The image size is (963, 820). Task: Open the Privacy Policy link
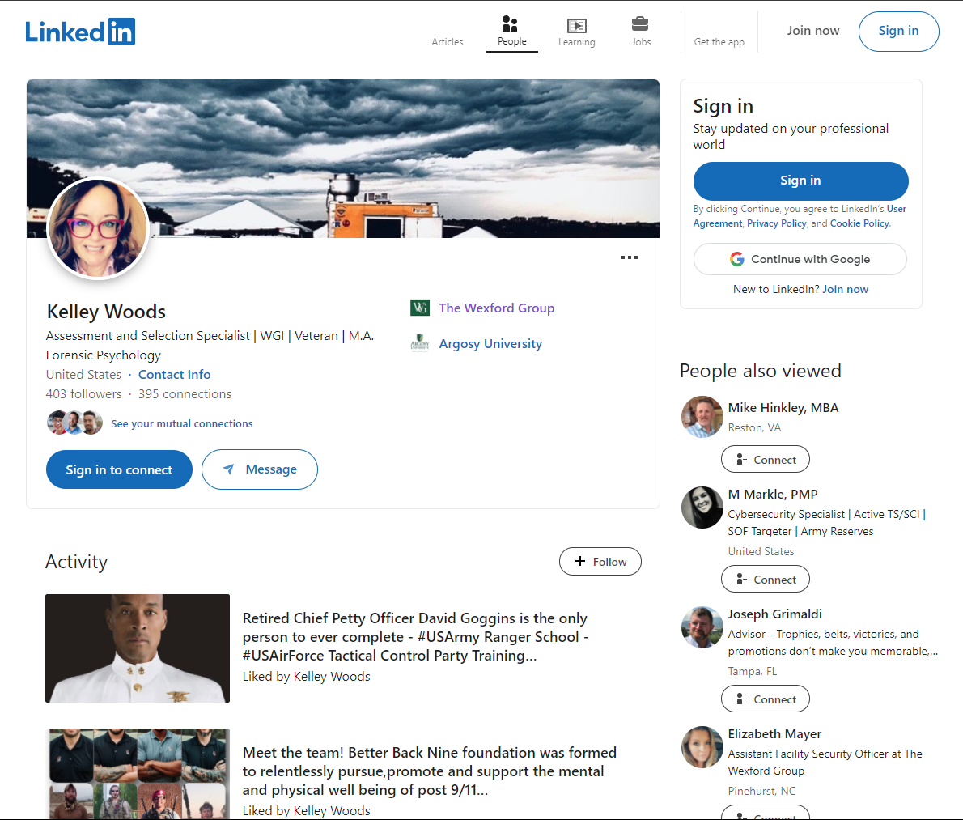point(776,223)
